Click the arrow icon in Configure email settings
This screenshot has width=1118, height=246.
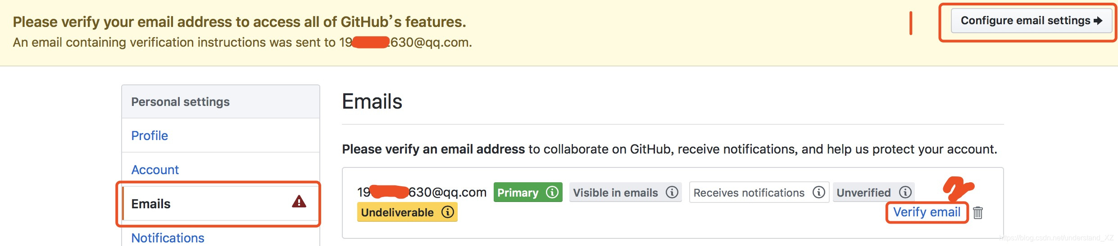1098,21
